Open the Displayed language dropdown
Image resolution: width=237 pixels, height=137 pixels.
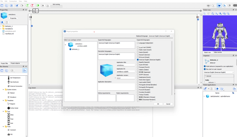(x=160, y=36)
